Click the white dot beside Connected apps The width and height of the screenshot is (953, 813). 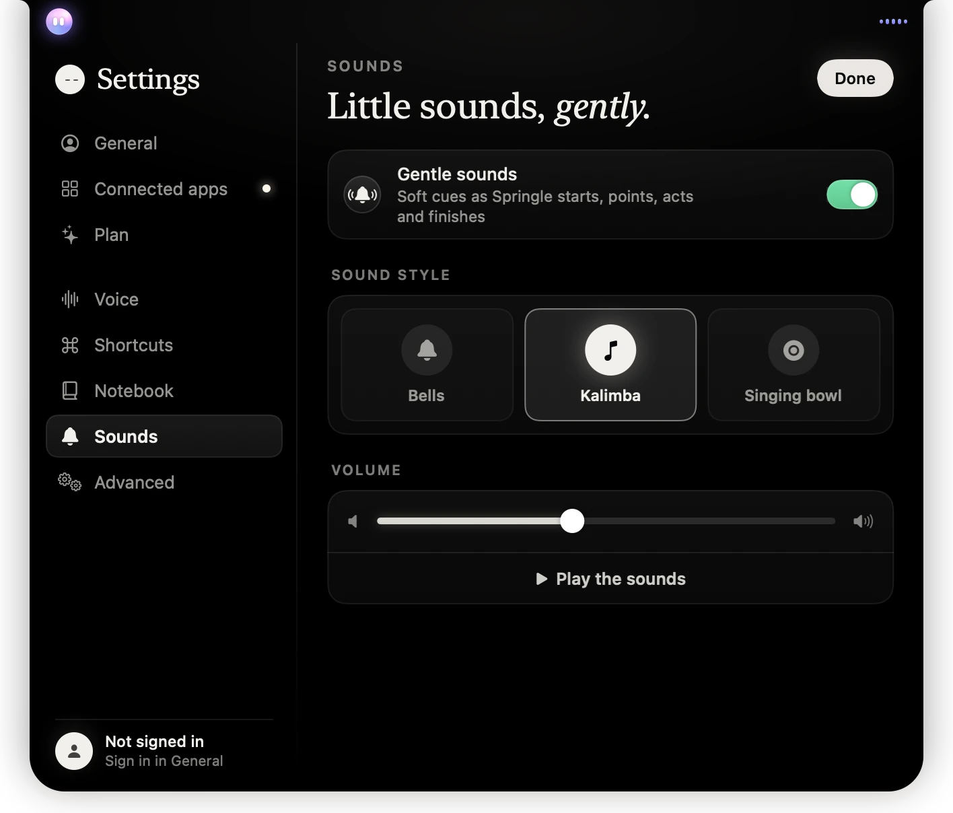[x=267, y=188]
